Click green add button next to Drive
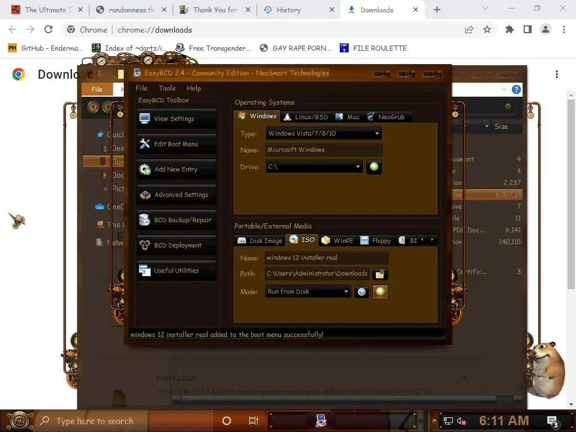Viewport: 576px width, 432px height. coord(374,166)
